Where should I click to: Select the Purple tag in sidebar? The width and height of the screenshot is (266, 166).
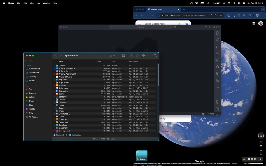[32, 109]
